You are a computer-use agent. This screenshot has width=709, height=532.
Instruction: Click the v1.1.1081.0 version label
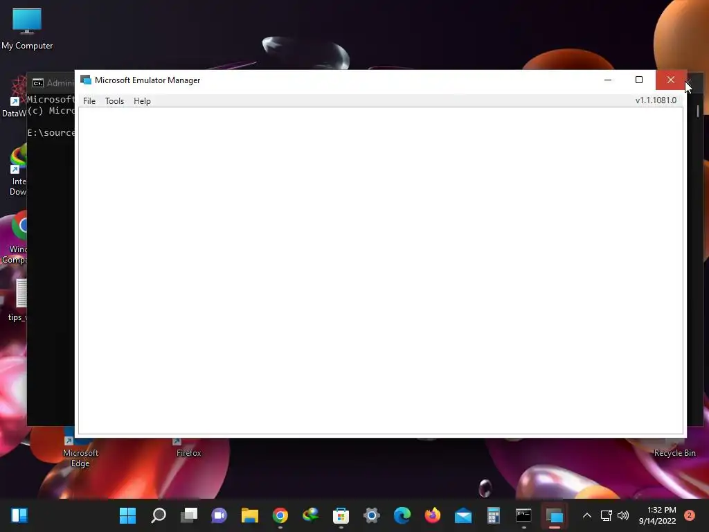pos(656,100)
